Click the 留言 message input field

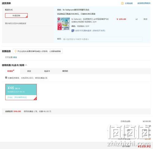(x=102, y=39)
